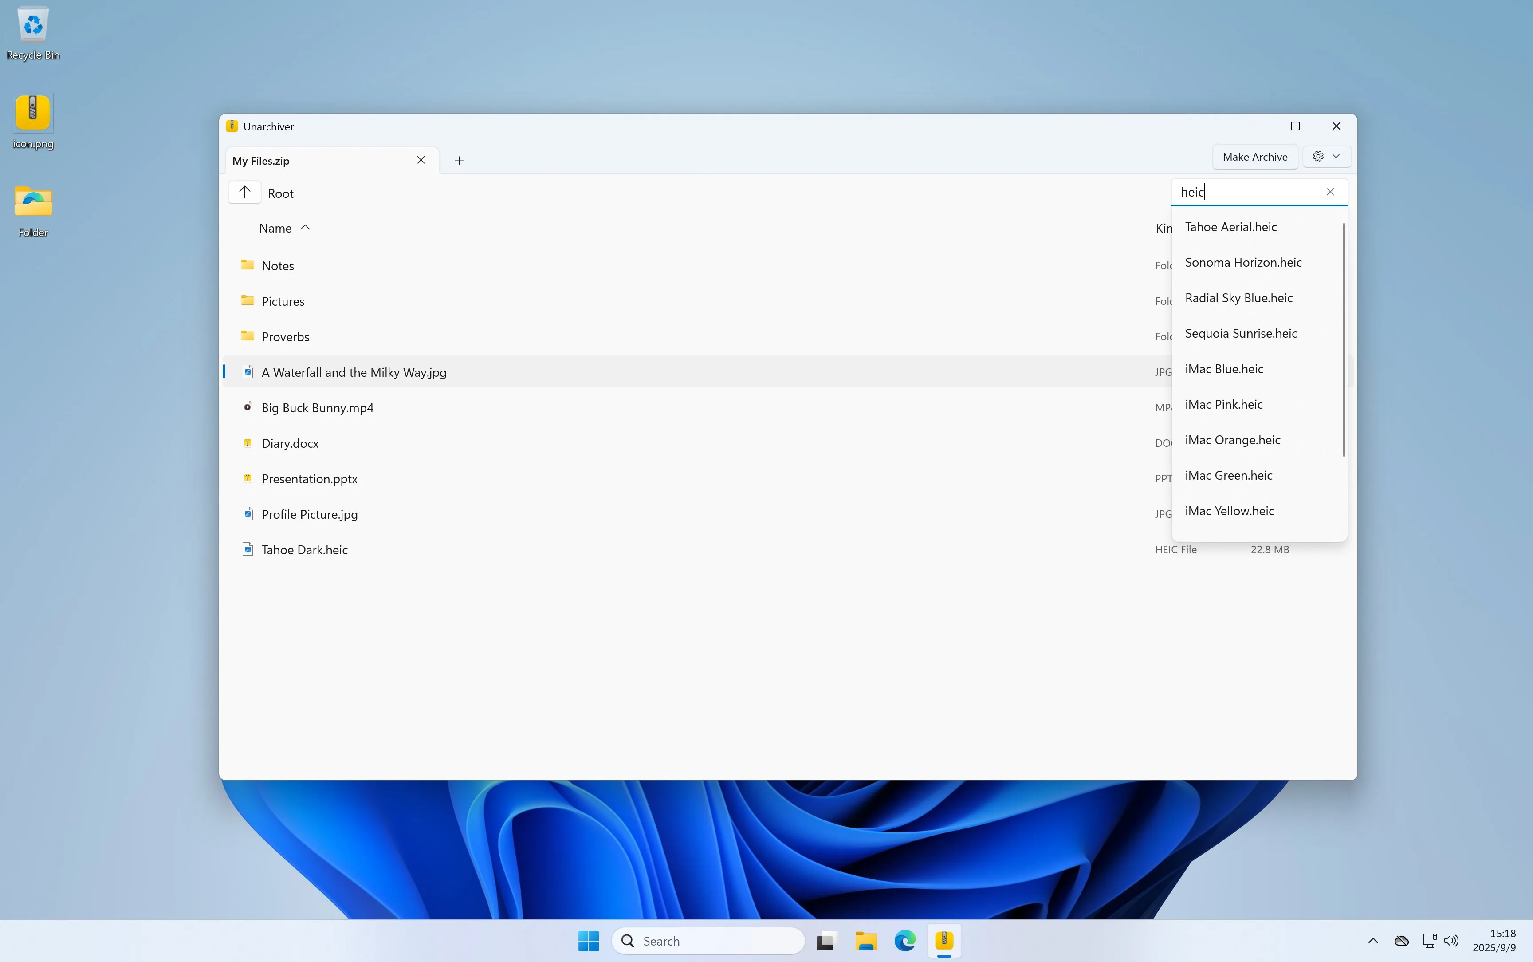
Task: Open the Folder desktop icon
Action: tap(33, 211)
